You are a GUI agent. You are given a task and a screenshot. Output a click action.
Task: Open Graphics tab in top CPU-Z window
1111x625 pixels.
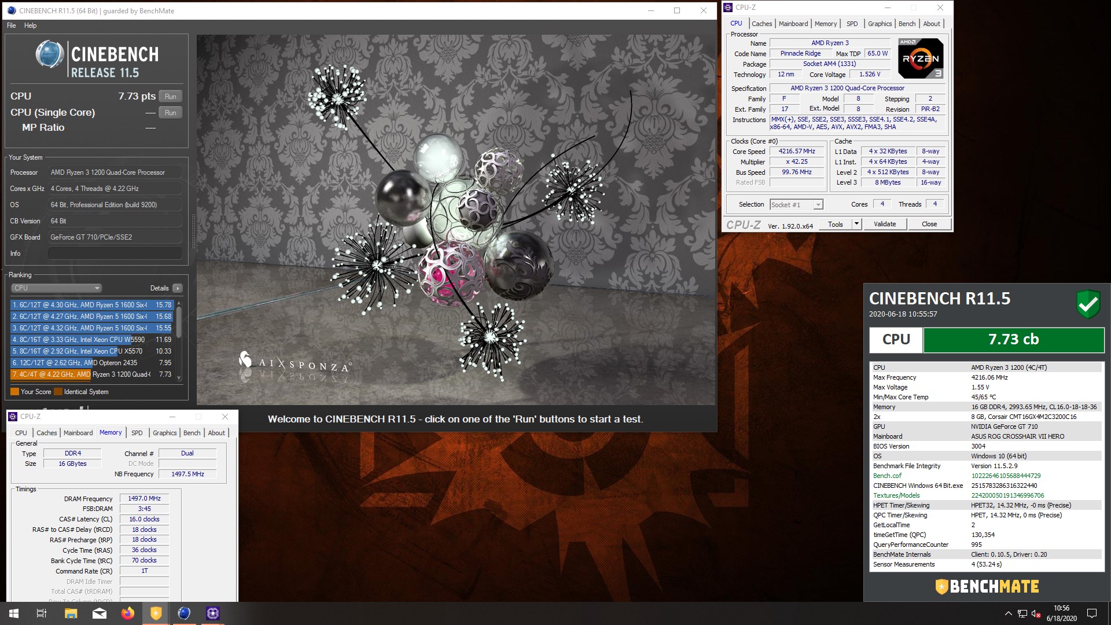coord(880,24)
